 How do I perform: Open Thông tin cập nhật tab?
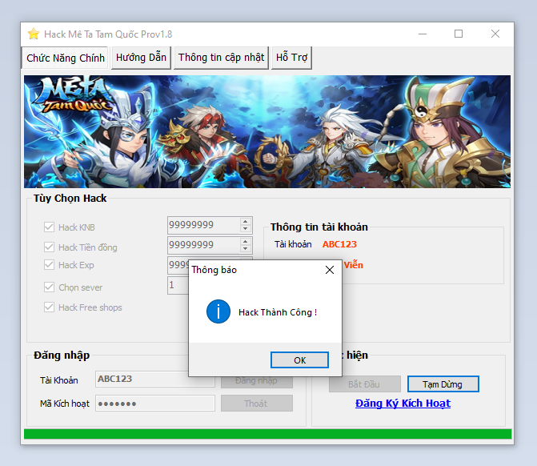tap(221, 58)
